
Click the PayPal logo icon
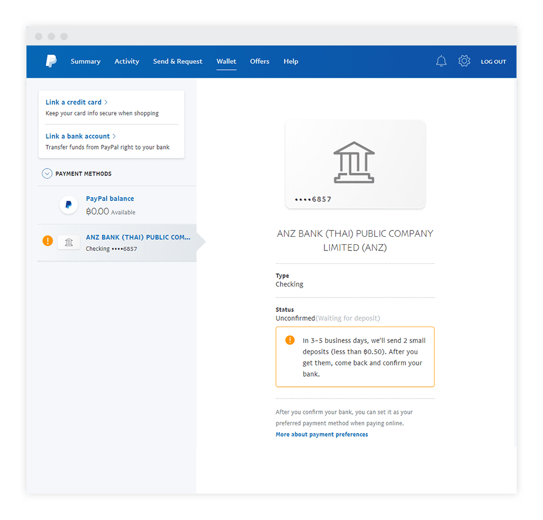click(x=51, y=61)
